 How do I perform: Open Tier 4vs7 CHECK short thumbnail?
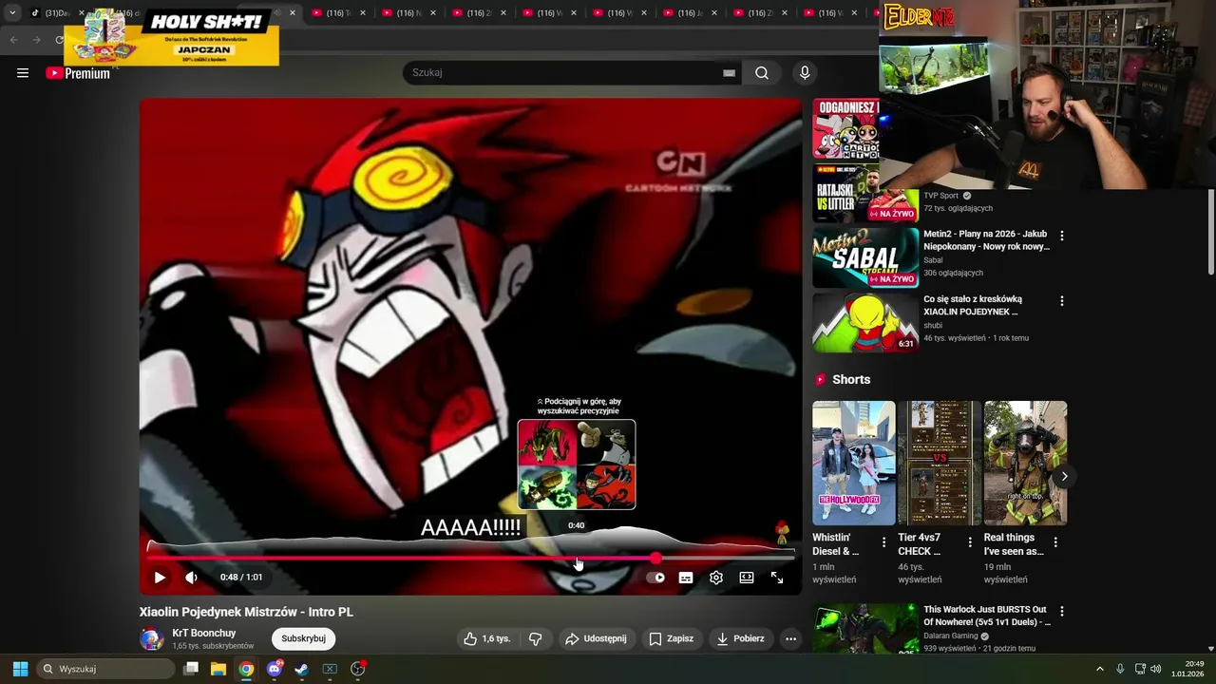940,463
